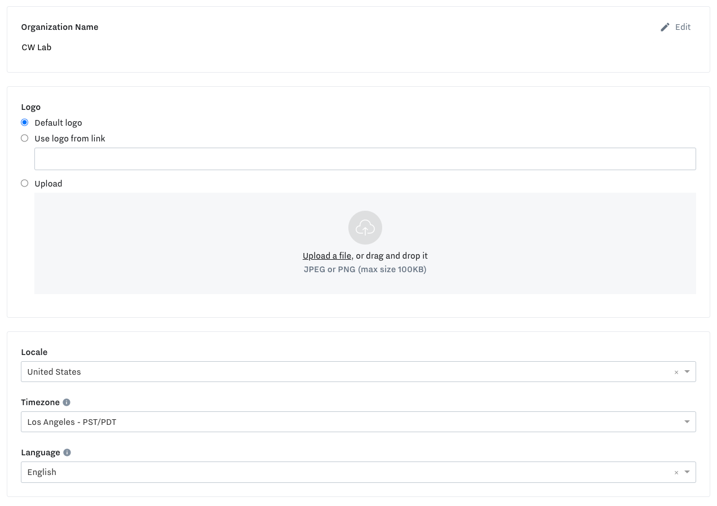The image size is (717, 506).
Task: Click the cloud upload icon
Action: [x=365, y=228]
